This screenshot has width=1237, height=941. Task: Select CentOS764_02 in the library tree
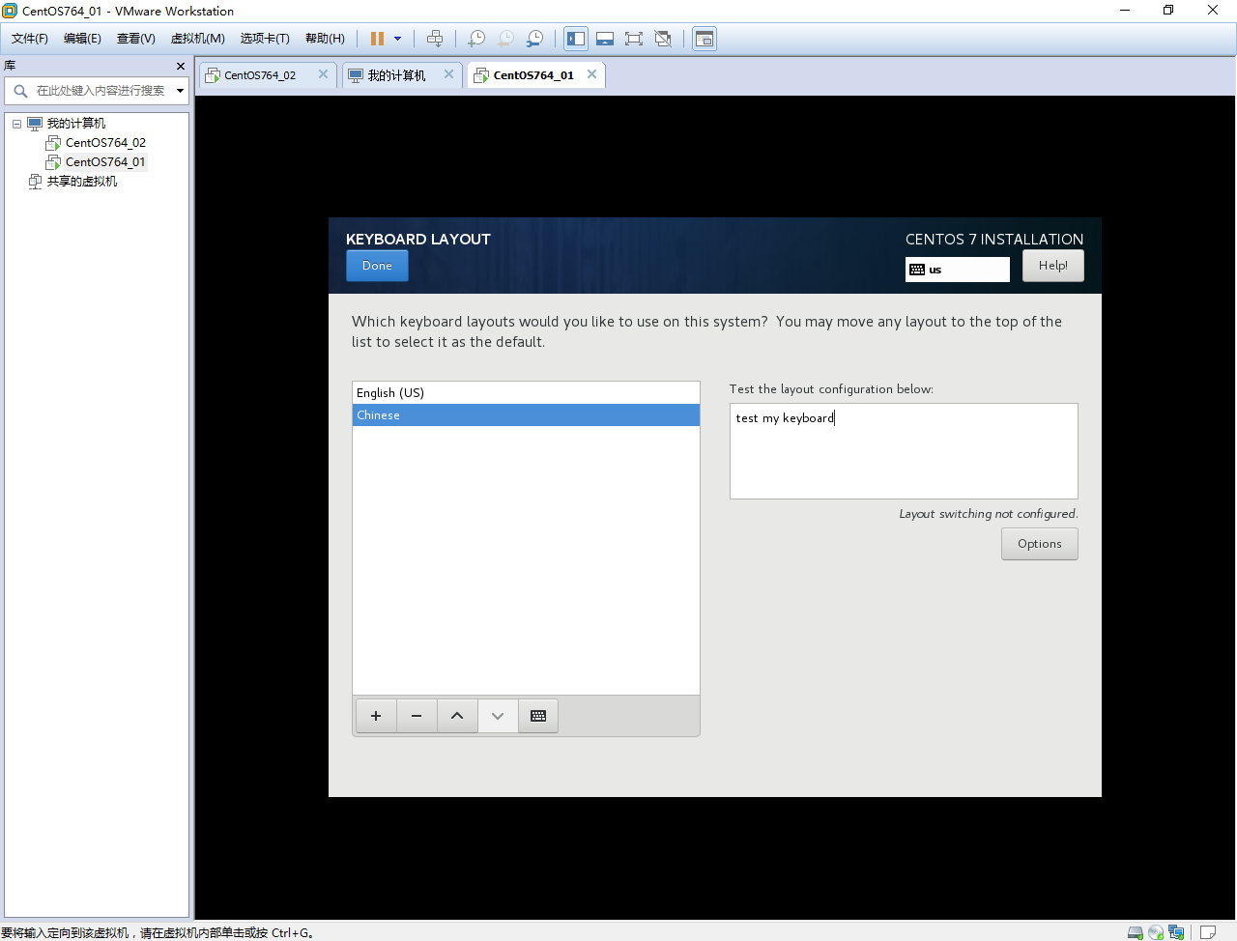[x=105, y=143]
